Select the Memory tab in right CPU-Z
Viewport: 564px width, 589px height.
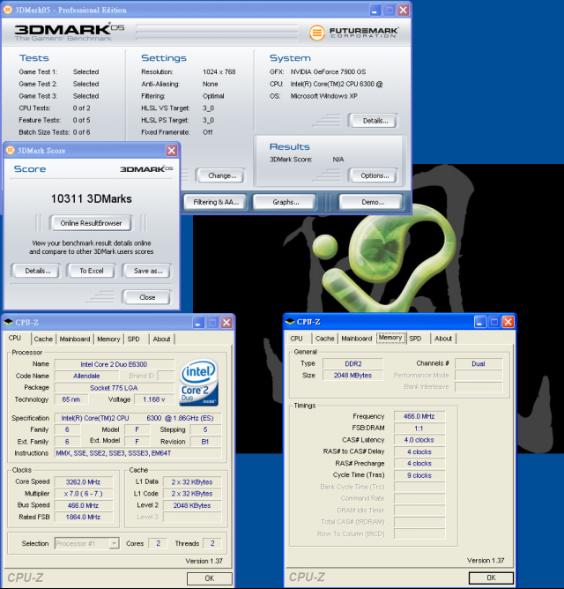[390, 338]
